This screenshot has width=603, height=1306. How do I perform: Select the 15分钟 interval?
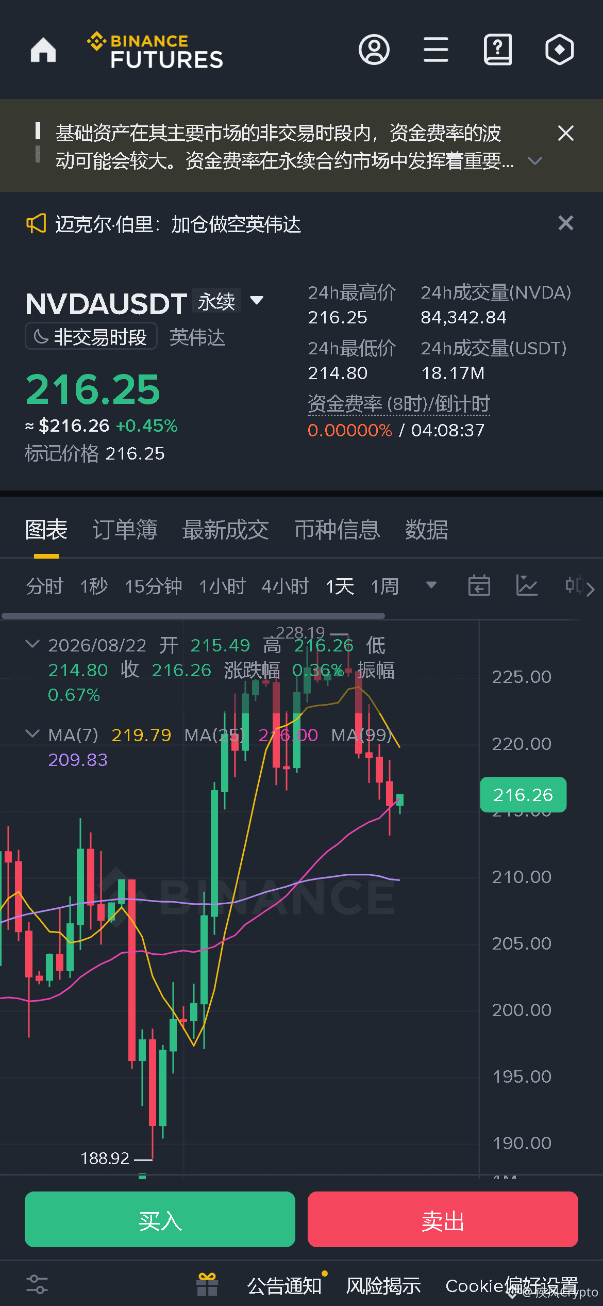154,586
